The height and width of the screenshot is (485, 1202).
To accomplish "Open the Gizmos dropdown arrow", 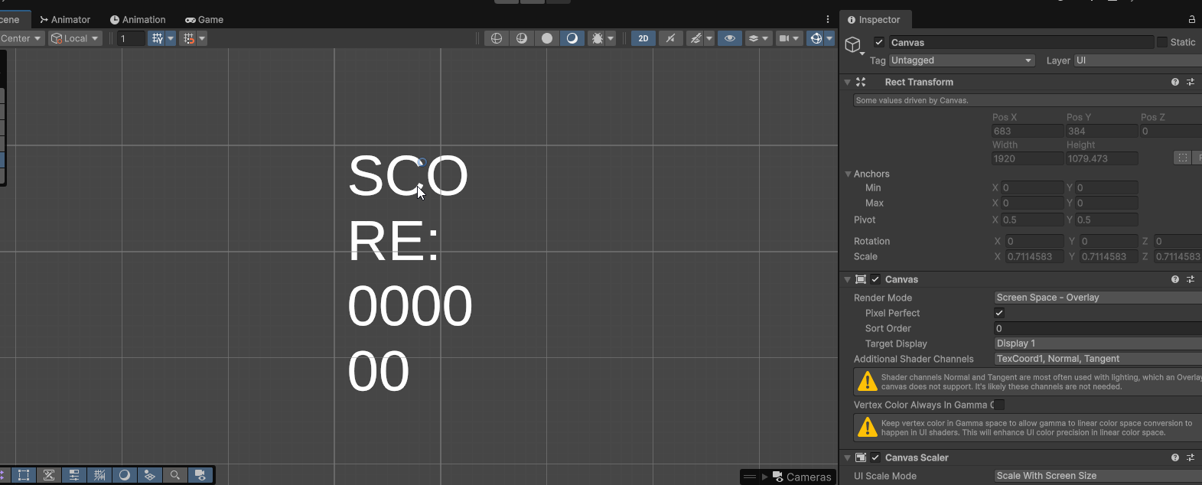I will [829, 38].
